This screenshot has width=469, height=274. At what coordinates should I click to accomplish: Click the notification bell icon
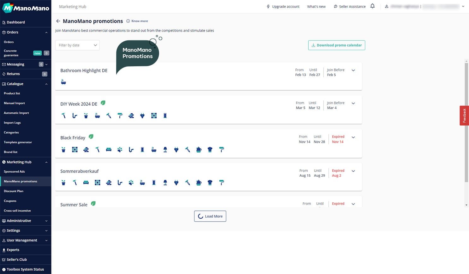pyautogui.click(x=372, y=6)
